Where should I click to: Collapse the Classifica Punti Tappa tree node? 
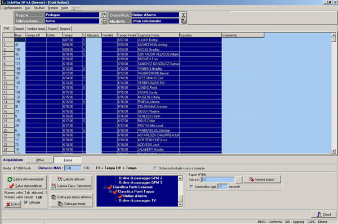click(x=110, y=191)
